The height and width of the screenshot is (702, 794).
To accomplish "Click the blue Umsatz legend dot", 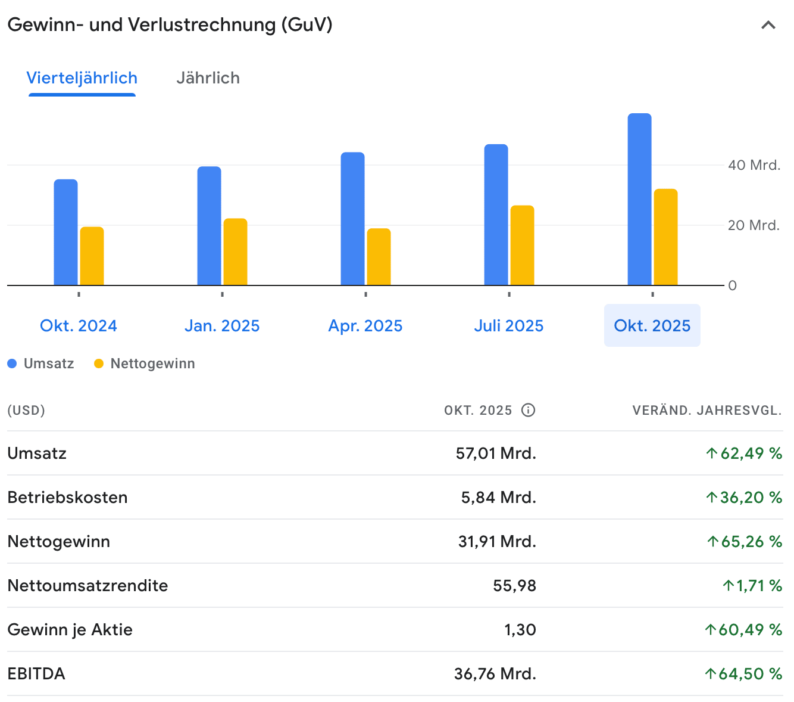I will (x=12, y=364).
